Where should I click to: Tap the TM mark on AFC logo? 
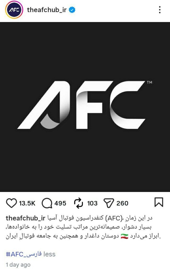coord(150,82)
